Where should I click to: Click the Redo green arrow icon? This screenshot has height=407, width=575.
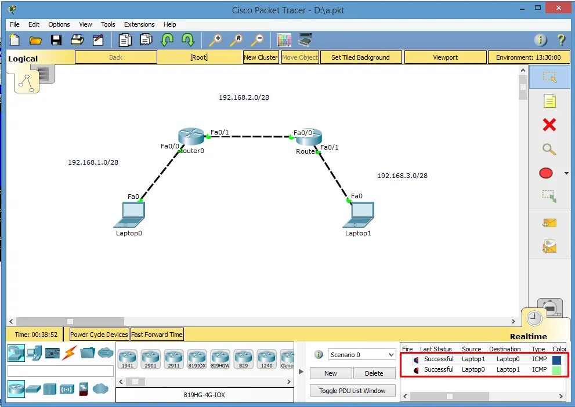click(188, 39)
